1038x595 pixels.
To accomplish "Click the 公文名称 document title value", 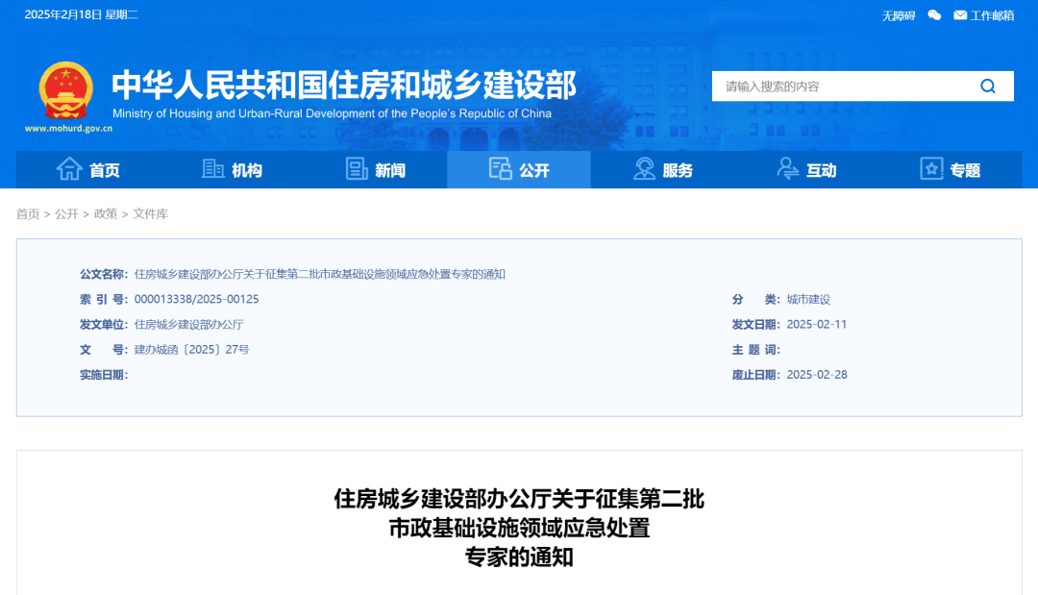I will (x=320, y=274).
